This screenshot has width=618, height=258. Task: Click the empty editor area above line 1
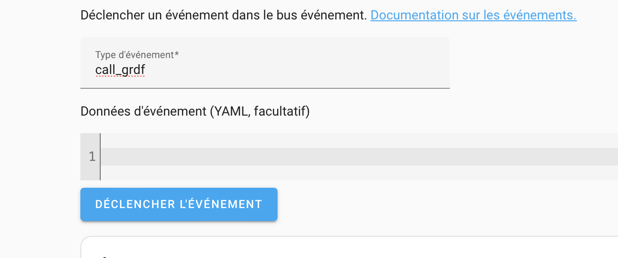(359, 141)
